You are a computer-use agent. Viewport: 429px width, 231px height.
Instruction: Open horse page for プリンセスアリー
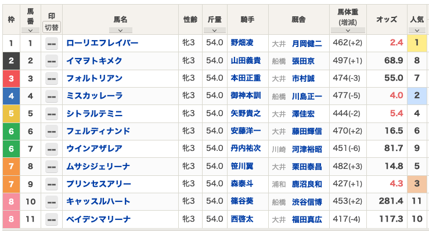pyautogui.click(x=99, y=184)
